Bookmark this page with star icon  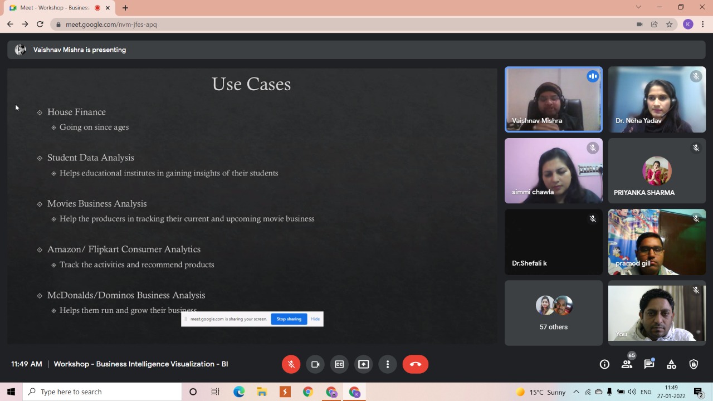click(x=670, y=25)
